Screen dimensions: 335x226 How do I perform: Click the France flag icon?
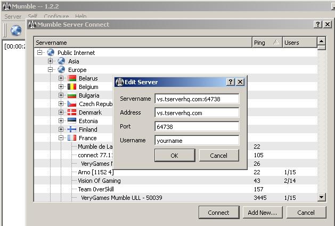pyautogui.click(x=72, y=138)
